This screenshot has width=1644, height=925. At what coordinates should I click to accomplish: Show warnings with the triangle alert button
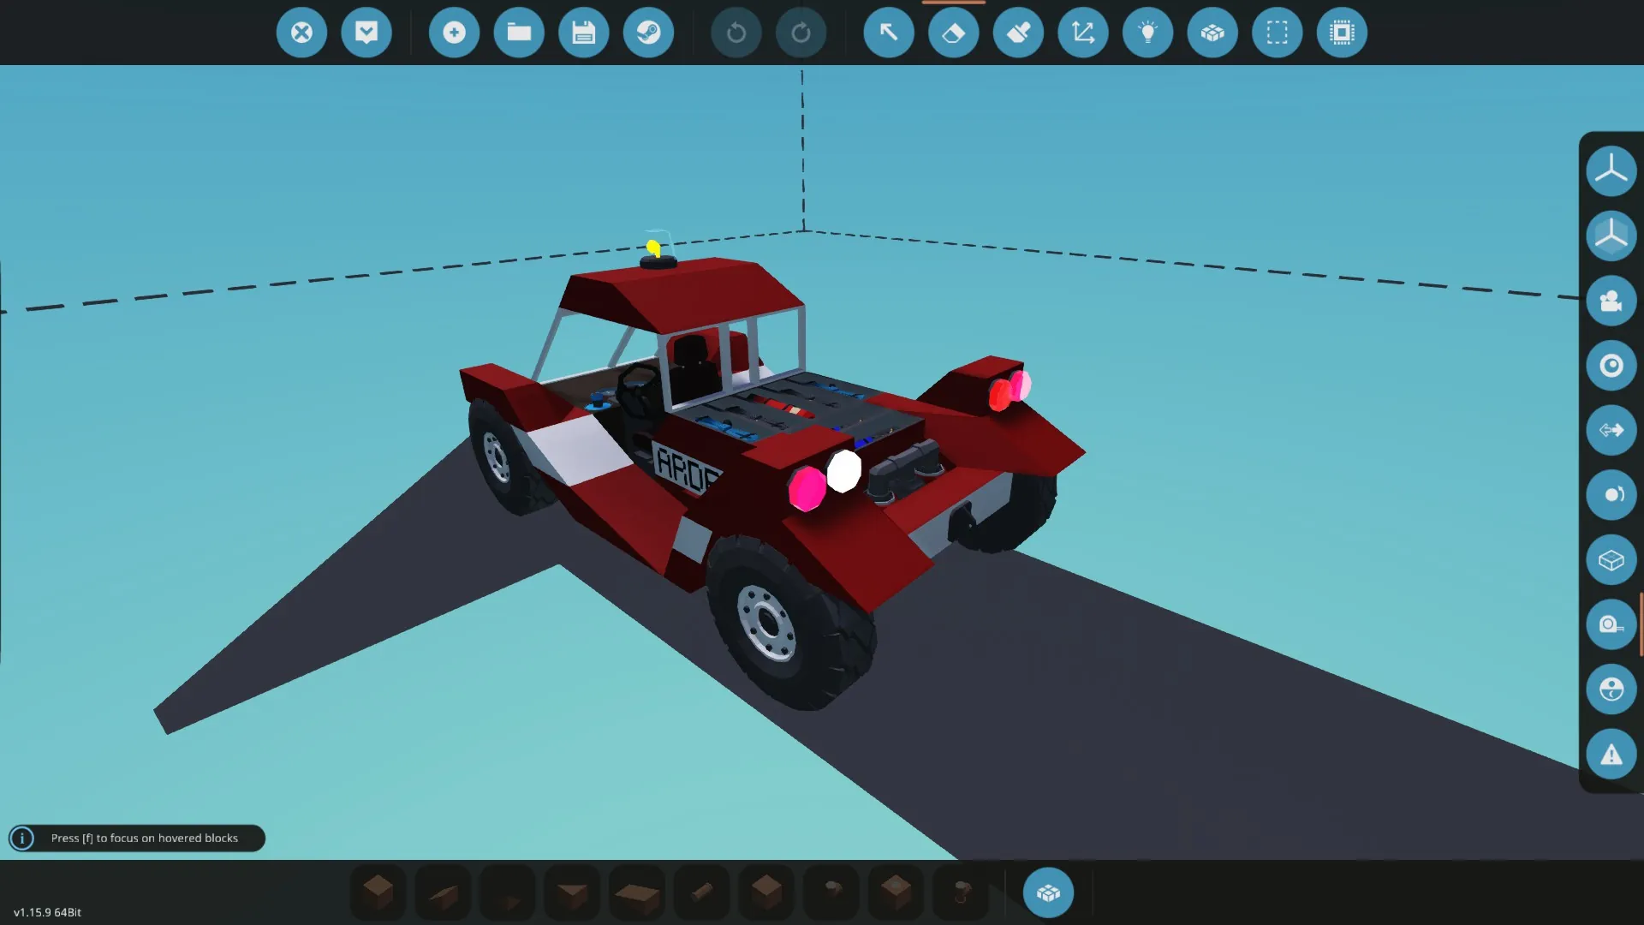click(1611, 755)
